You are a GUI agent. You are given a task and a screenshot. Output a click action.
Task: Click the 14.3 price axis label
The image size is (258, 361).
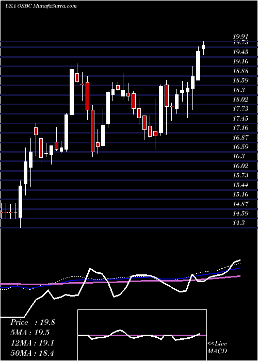(x=238, y=223)
